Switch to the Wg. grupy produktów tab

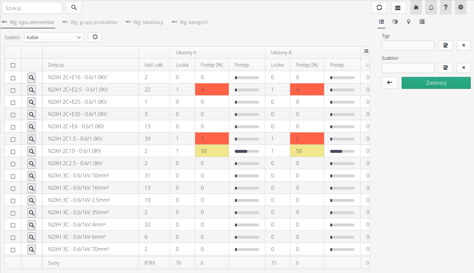click(x=90, y=22)
